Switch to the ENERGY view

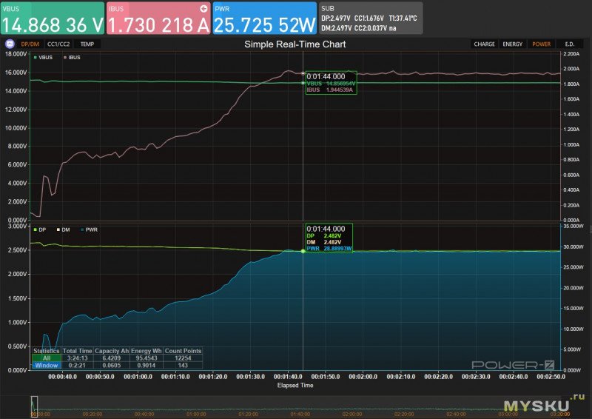pos(513,44)
